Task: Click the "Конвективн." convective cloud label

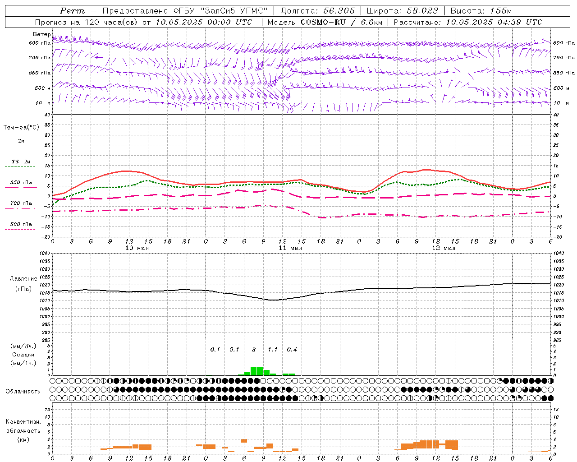Action: pos(23,422)
